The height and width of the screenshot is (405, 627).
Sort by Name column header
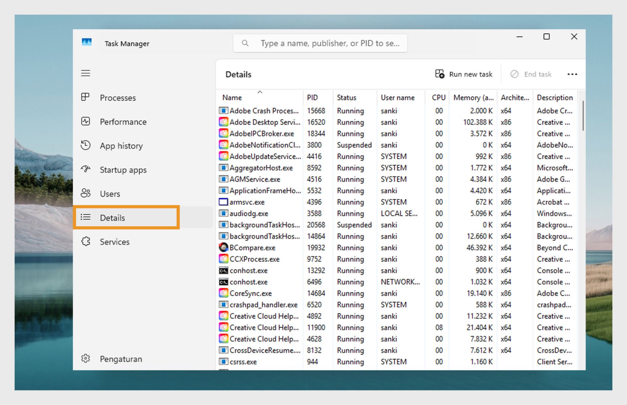click(x=232, y=98)
